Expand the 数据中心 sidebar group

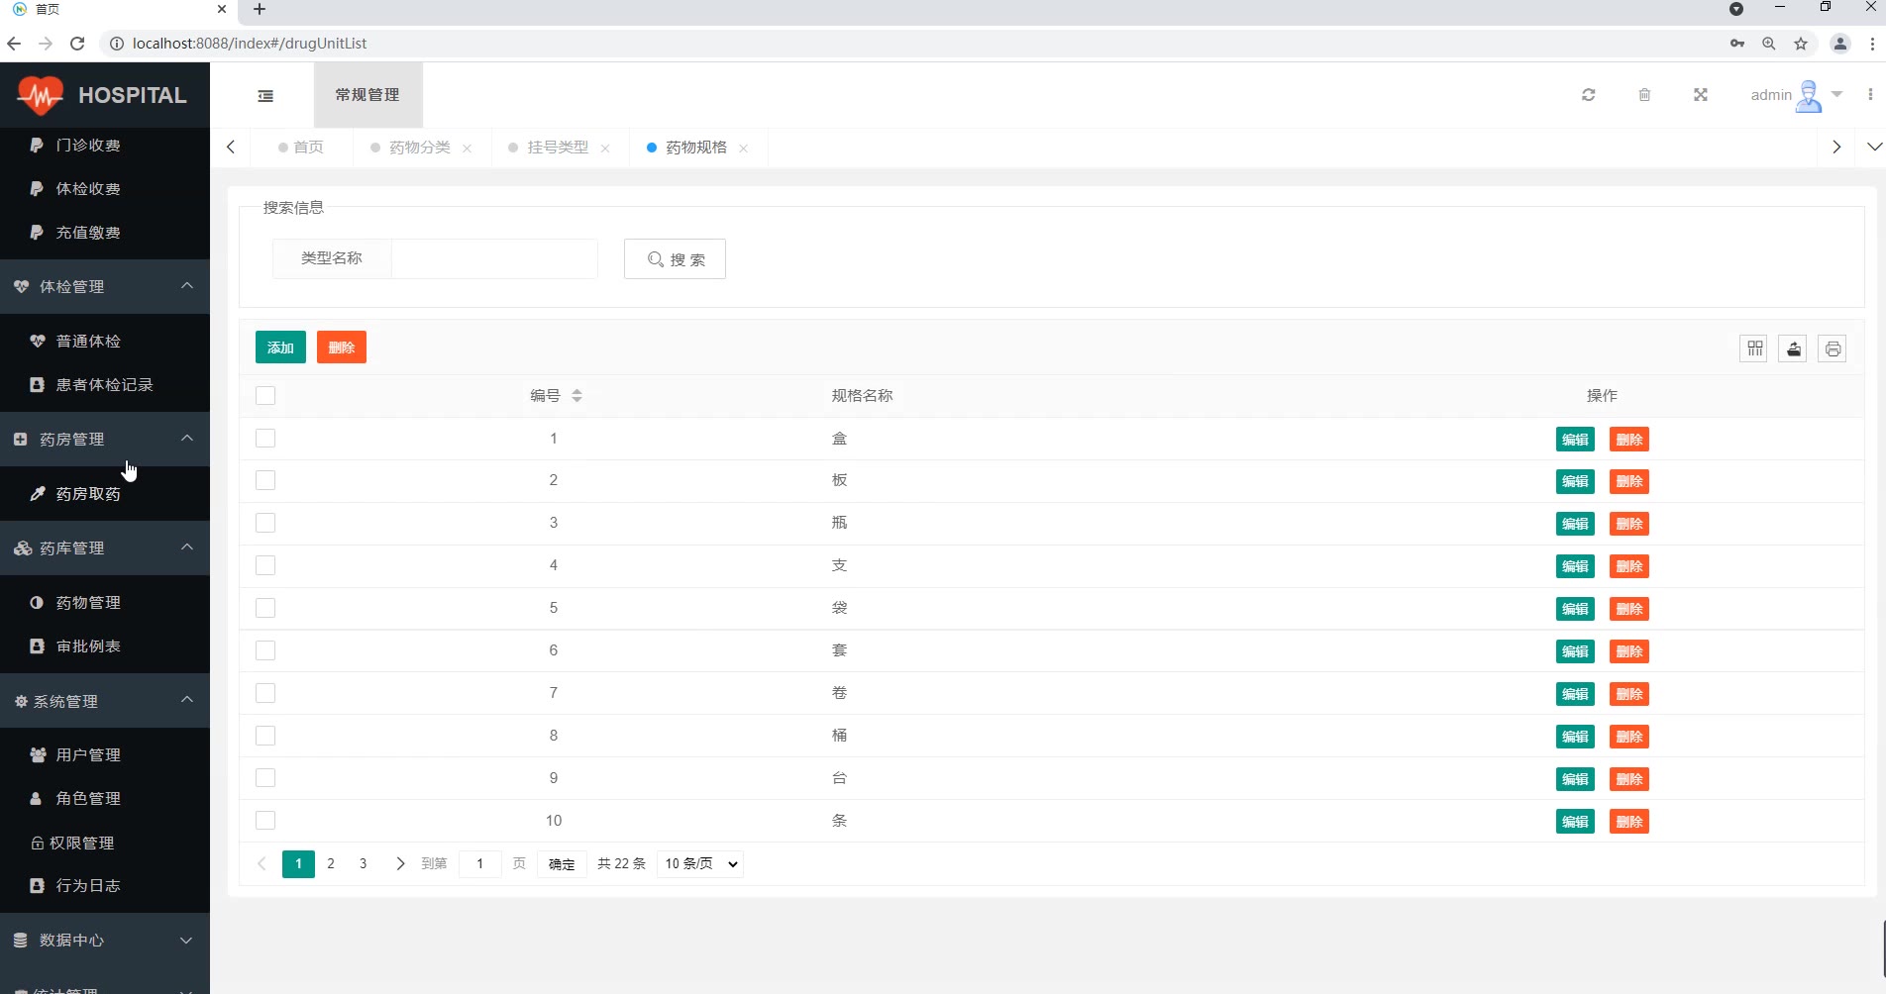pyautogui.click(x=105, y=940)
